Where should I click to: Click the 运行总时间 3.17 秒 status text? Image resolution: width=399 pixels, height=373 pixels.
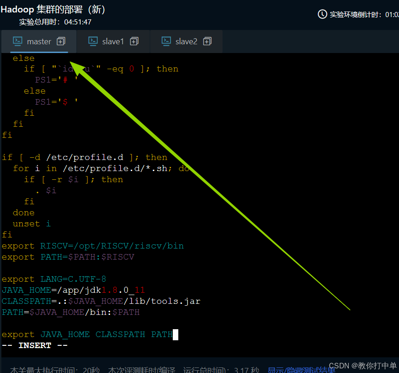(221, 370)
